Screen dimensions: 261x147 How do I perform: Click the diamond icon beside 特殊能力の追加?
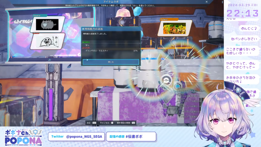(x=83, y=29)
